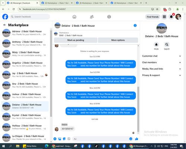Go back using the arrow beside Marketplace

point(5,25)
